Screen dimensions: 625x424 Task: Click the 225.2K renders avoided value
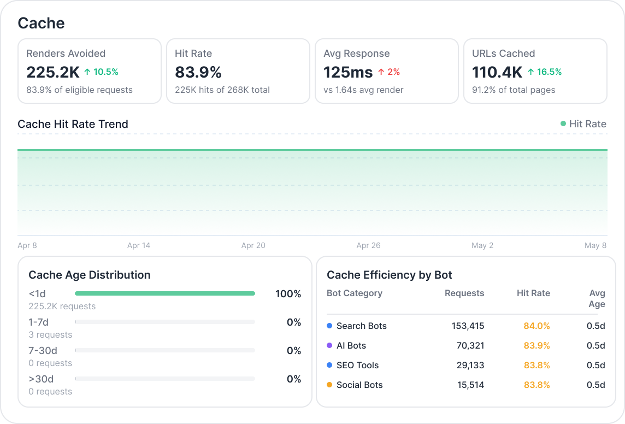[53, 72]
